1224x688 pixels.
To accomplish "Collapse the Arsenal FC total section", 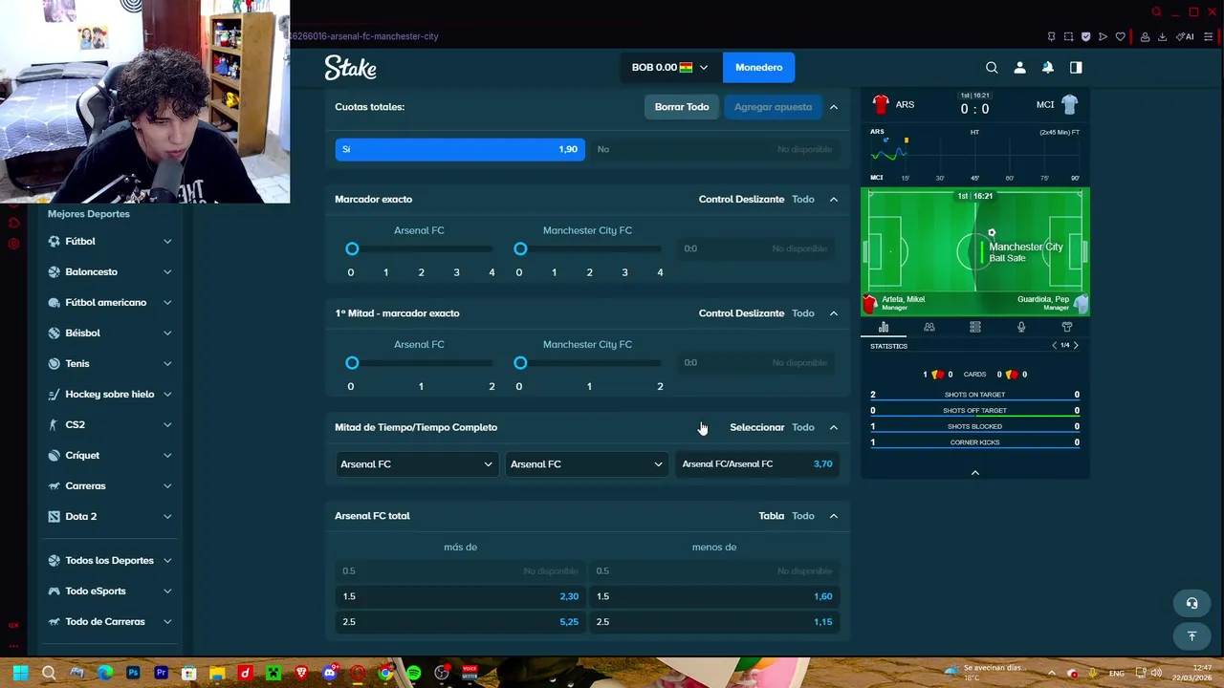I will 834,516.
